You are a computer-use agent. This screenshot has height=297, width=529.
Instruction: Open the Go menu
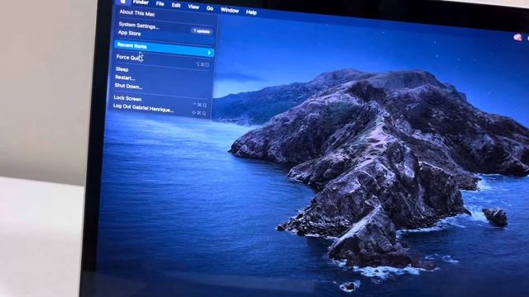(x=210, y=8)
